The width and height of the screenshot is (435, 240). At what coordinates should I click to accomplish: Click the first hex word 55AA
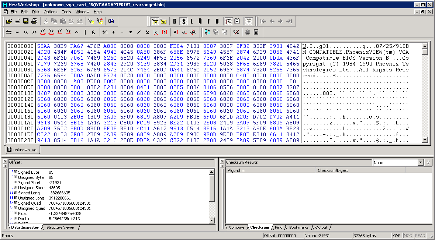point(43,46)
